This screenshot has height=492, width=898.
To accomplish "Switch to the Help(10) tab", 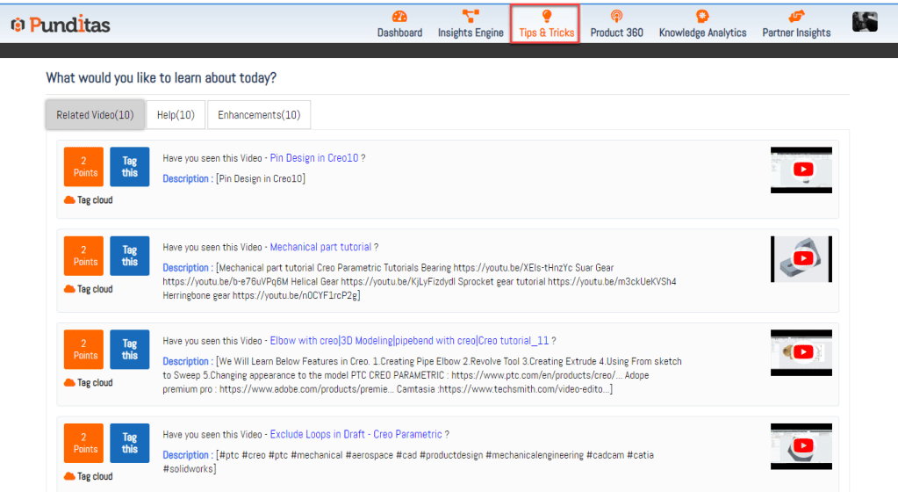I will pos(176,115).
